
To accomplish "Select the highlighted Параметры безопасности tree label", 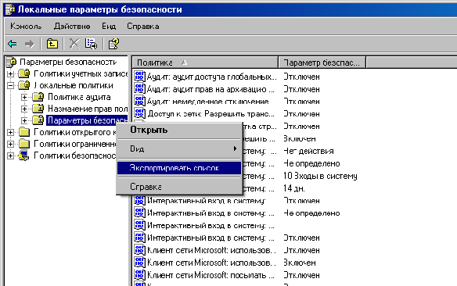I will pyautogui.click(x=87, y=120).
